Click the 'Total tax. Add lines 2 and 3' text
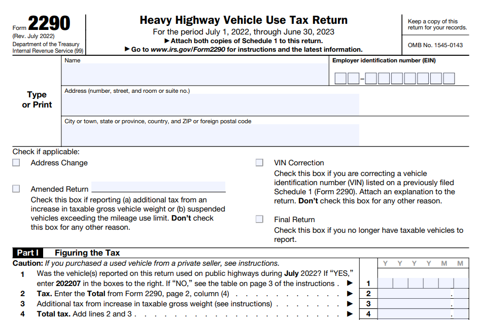This screenshot has height=320, width=480. coord(85,314)
